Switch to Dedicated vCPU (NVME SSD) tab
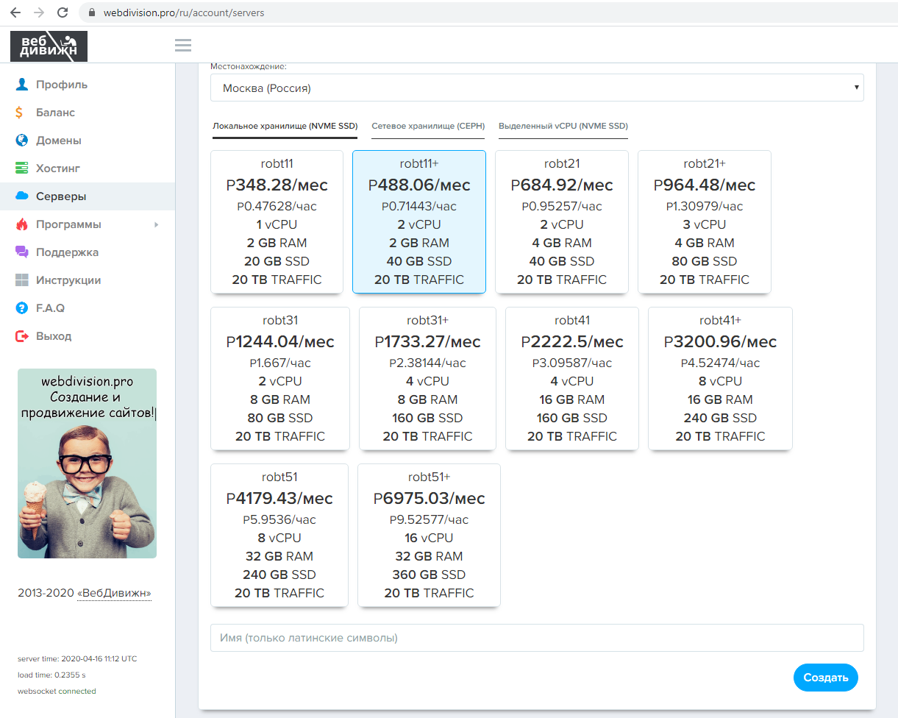This screenshot has width=898, height=718. click(x=563, y=127)
